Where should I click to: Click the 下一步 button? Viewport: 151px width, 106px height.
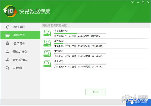pyautogui.click(x=96, y=92)
